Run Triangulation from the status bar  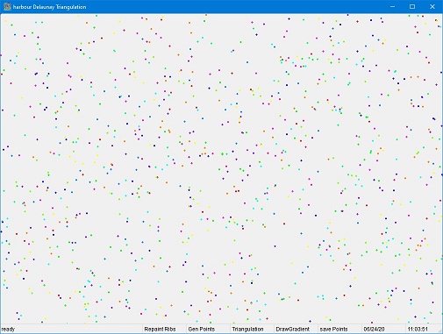tap(247, 329)
